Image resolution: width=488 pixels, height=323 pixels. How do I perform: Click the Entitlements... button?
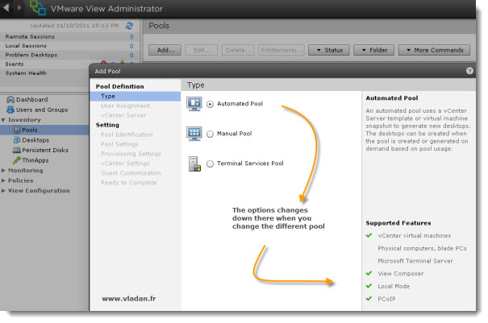tap(282, 50)
